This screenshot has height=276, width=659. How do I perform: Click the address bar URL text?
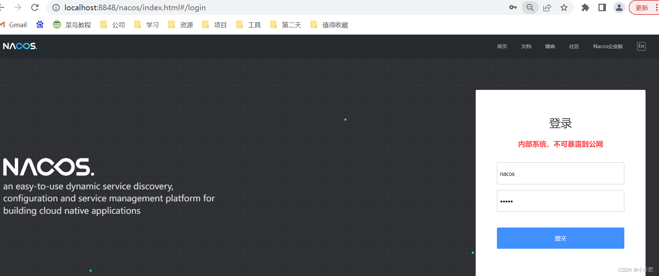click(135, 7)
